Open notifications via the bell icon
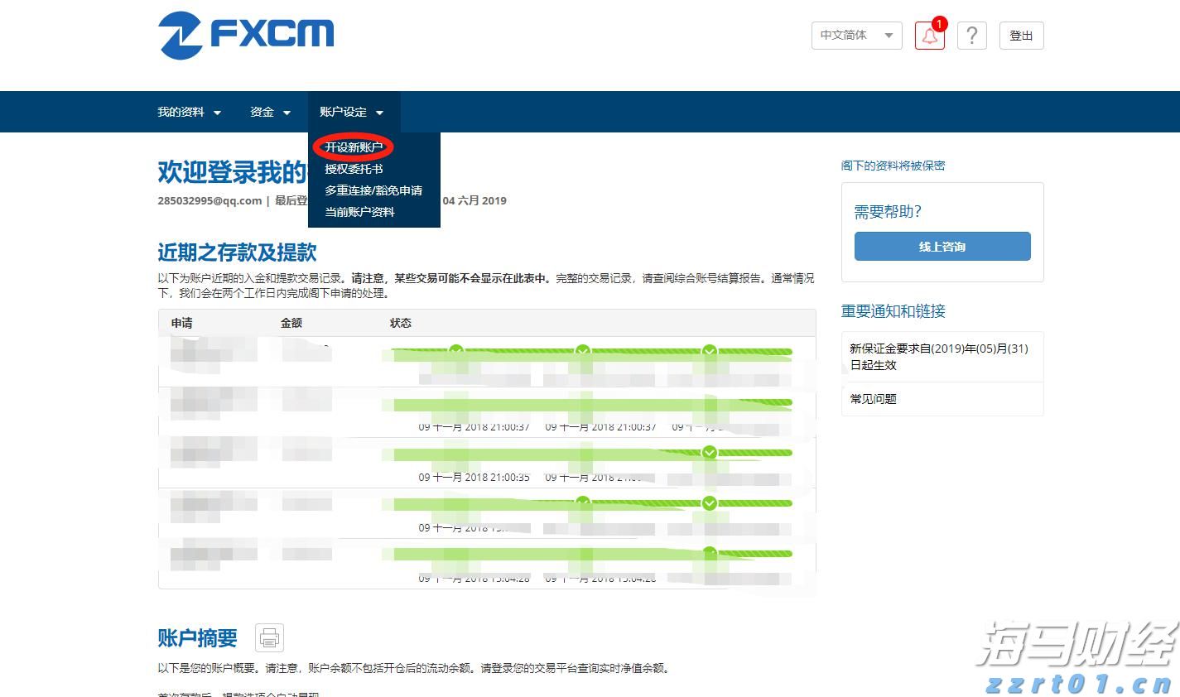 pos(929,36)
